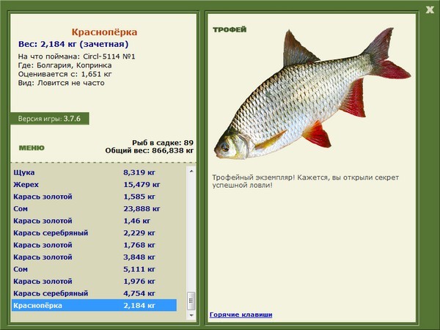Select the highlighted Краснопёрка 2,184 кг row
The height and width of the screenshot is (330, 440).
tap(94, 305)
